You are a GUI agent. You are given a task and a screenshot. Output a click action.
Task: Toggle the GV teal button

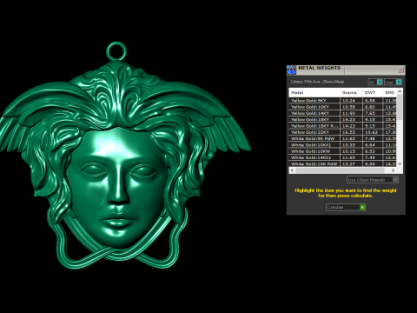pyautogui.click(x=380, y=82)
